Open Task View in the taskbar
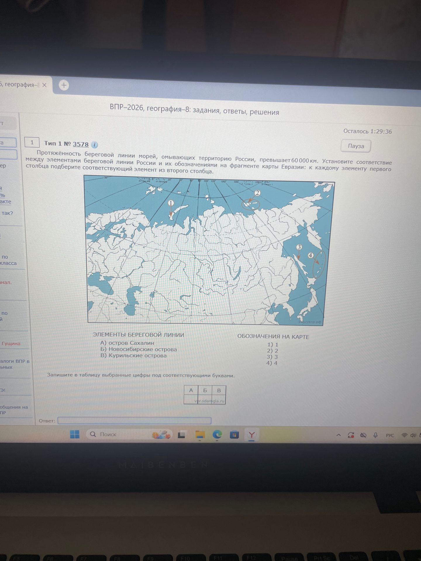The width and height of the screenshot is (421, 561). click(182, 435)
